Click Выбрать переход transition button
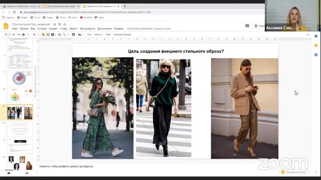The height and width of the screenshot is (180, 321). point(122,34)
